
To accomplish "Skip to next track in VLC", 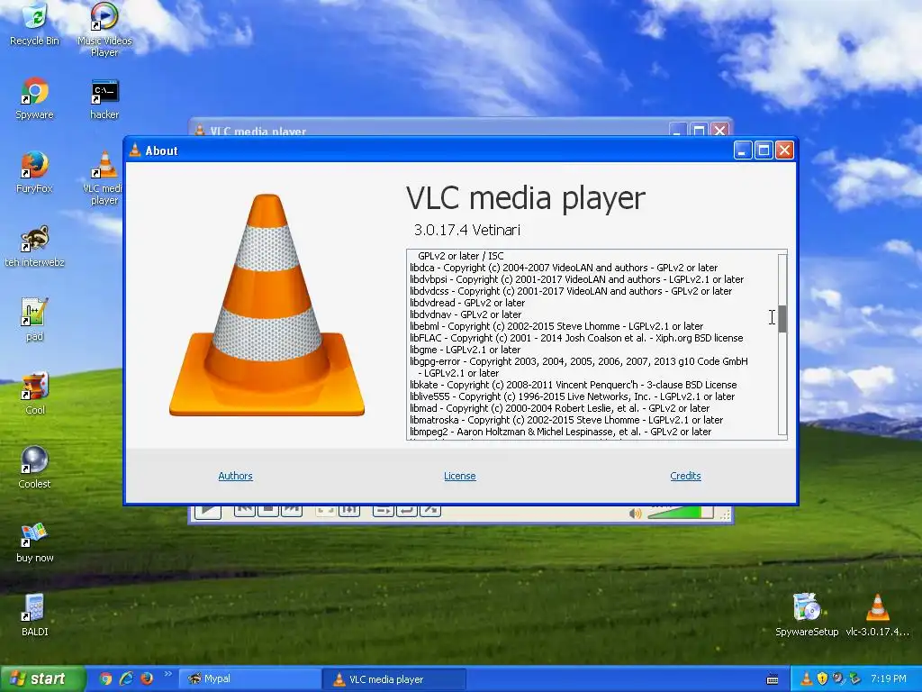I will coord(292,511).
